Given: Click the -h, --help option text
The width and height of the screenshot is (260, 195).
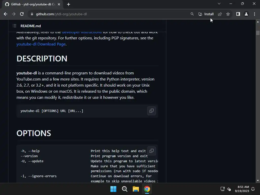Looking at the screenshot, I should pyautogui.click(x=30, y=151).
